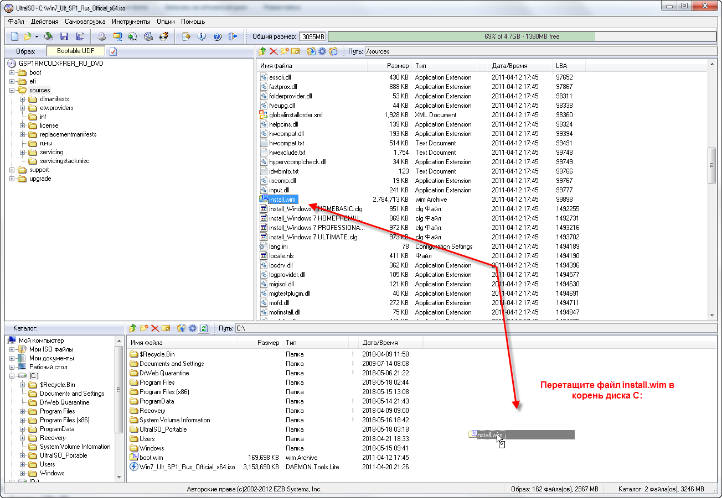Screen dimensions: 722x498
Task: Click the Add to image icon in catalog toolbar
Action: pyautogui.click(x=181, y=328)
